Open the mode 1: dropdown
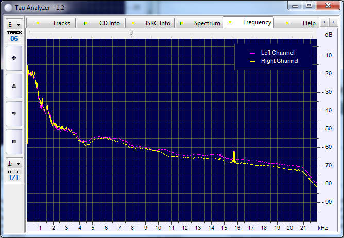Screen dimensions: 344x238 click(x=14, y=164)
